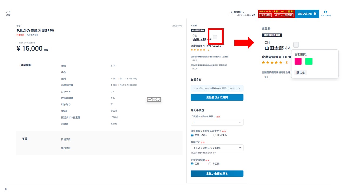
Task: Click the arrow icon in お問い合わせ button
Action: 315,14
